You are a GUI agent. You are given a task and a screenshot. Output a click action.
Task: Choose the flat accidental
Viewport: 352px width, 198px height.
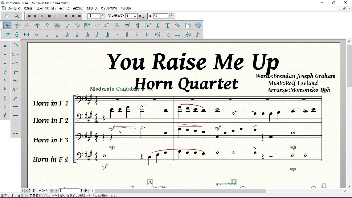[137, 35]
